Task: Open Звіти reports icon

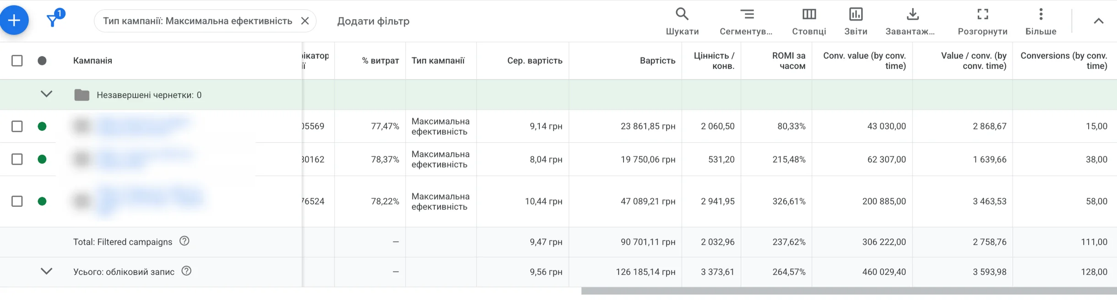Action: point(856,21)
